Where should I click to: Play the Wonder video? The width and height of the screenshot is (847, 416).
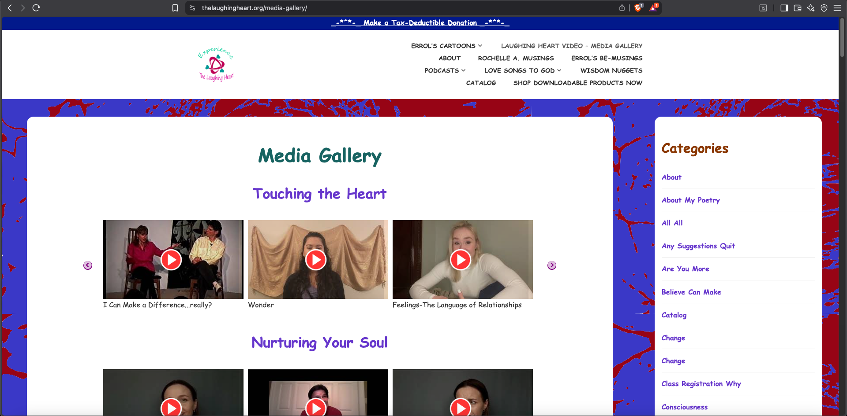point(317,259)
